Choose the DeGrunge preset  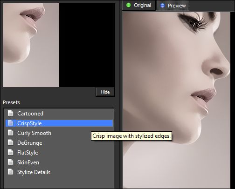[59, 143]
